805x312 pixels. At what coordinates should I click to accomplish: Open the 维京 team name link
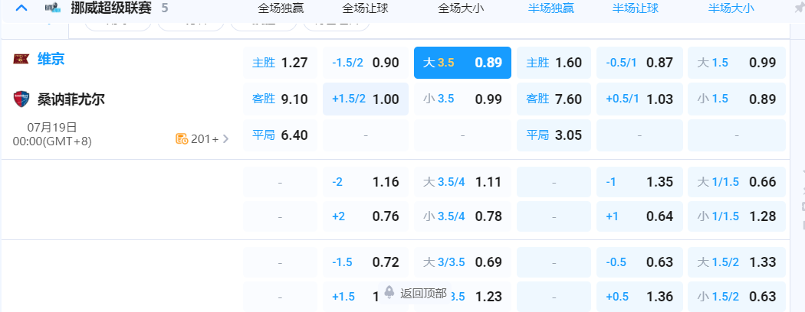51,60
